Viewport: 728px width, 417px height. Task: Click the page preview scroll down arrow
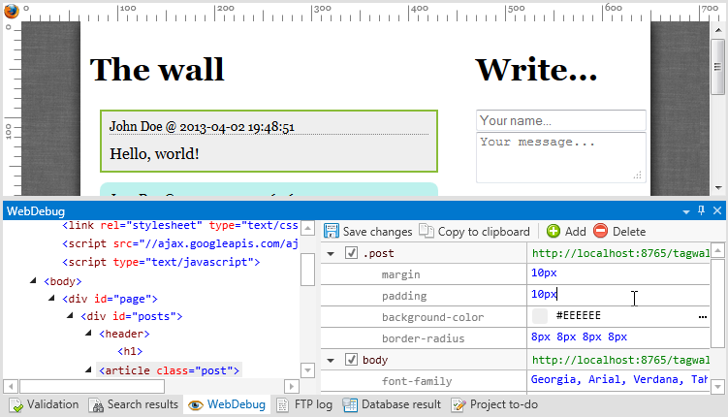(x=718, y=187)
